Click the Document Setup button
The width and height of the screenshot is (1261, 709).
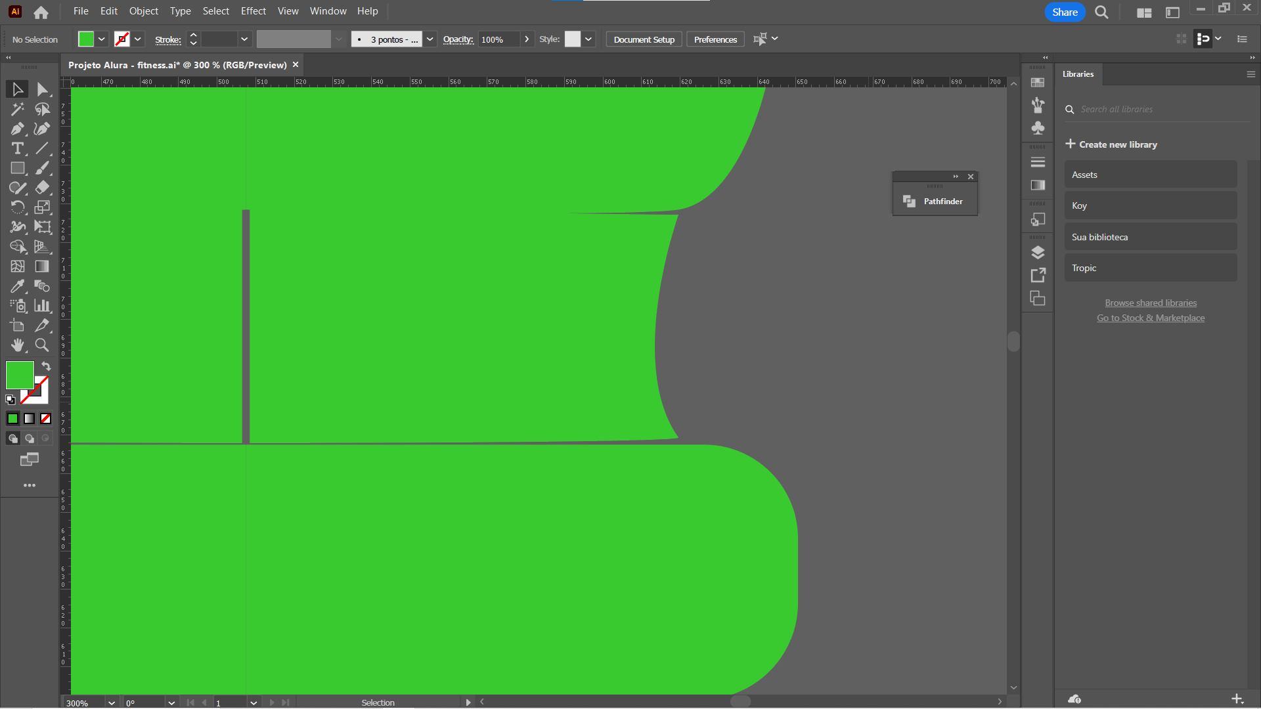644,39
